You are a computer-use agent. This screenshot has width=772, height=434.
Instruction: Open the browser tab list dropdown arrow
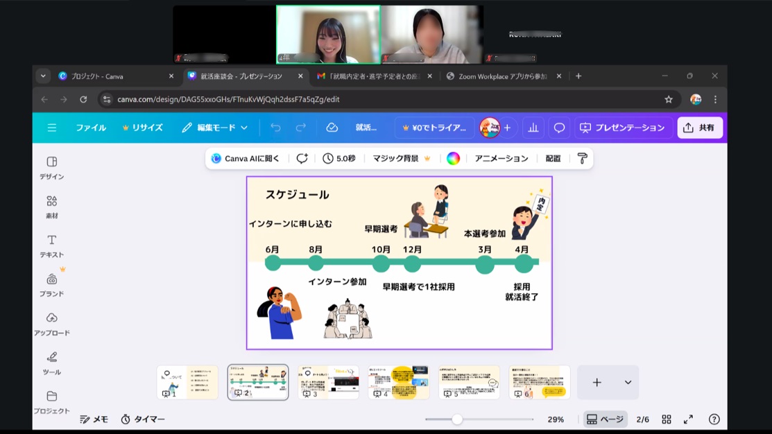pyautogui.click(x=43, y=76)
